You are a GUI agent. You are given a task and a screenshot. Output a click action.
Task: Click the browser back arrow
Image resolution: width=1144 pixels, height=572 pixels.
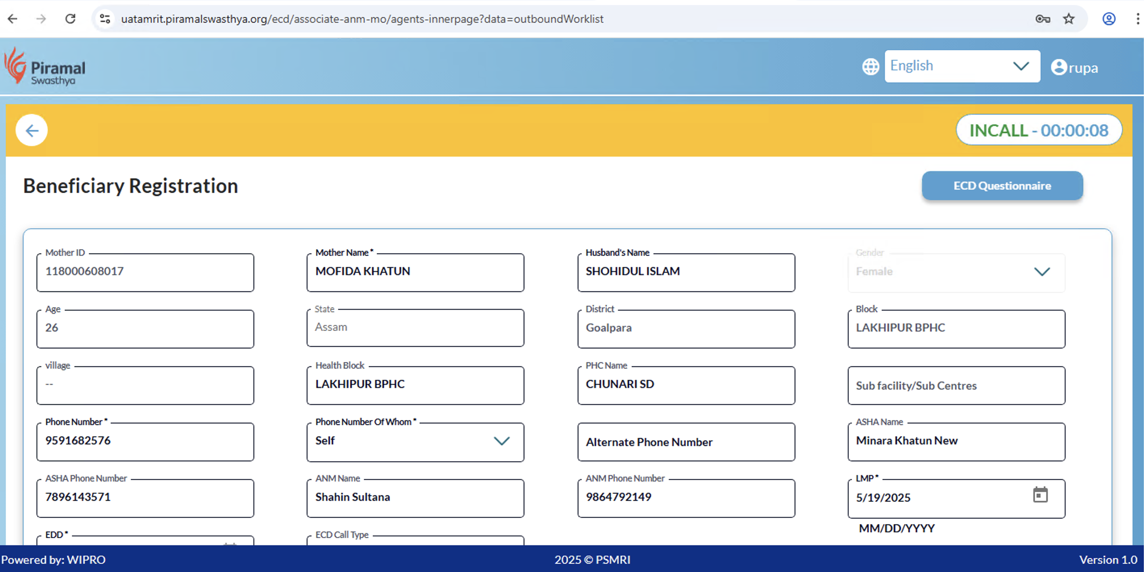coord(13,19)
